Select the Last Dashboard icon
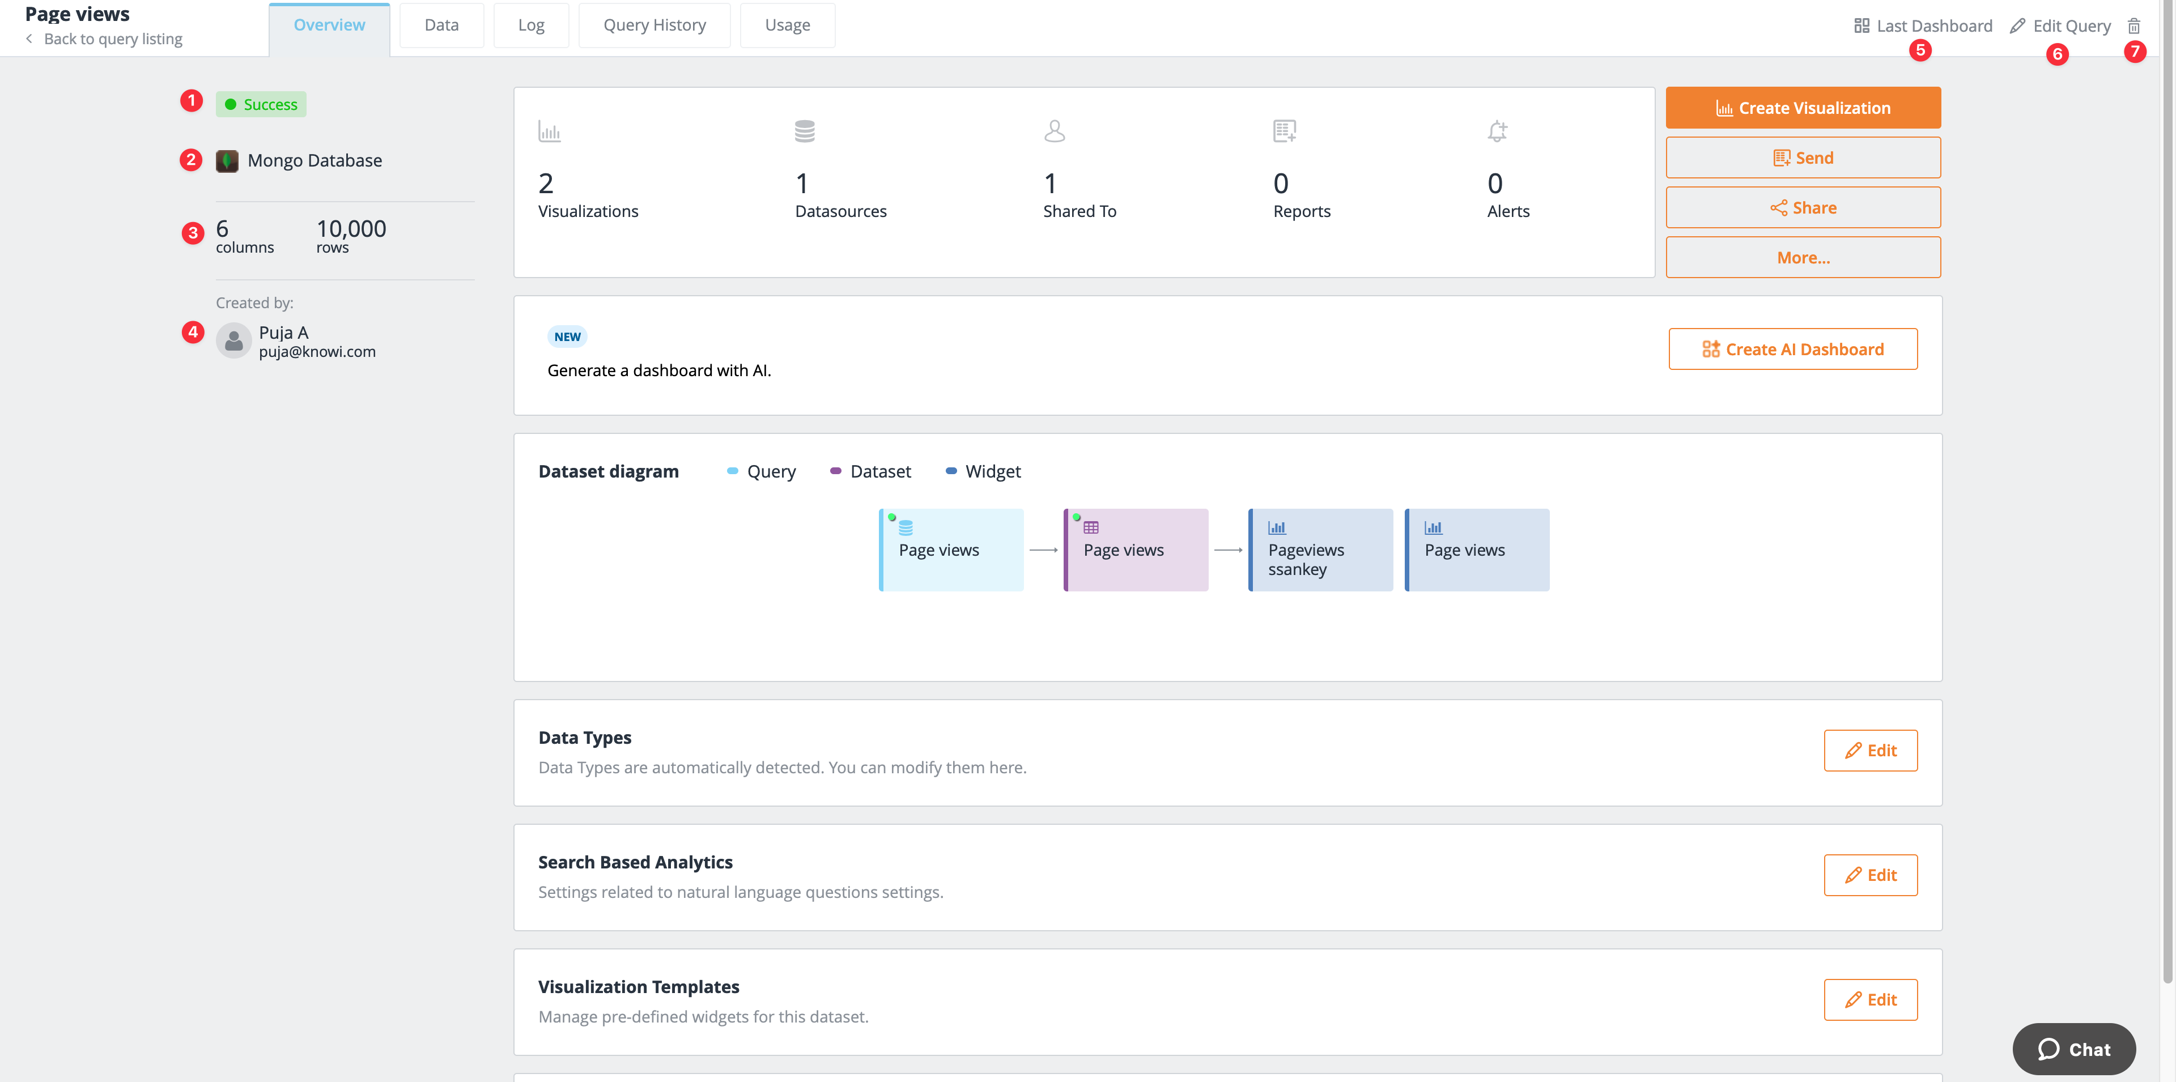The height and width of the screenshot is (1082, 2176). [1861, 24]
